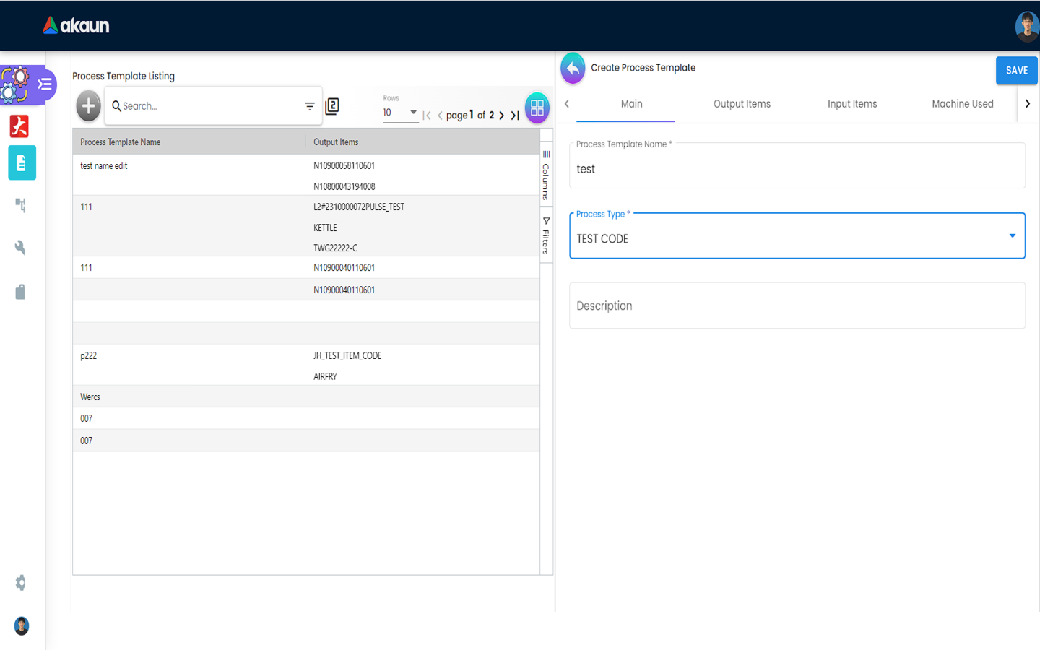Click the gray plus add-template button
Screen dimensions: 1040x650
pos(88,107)
